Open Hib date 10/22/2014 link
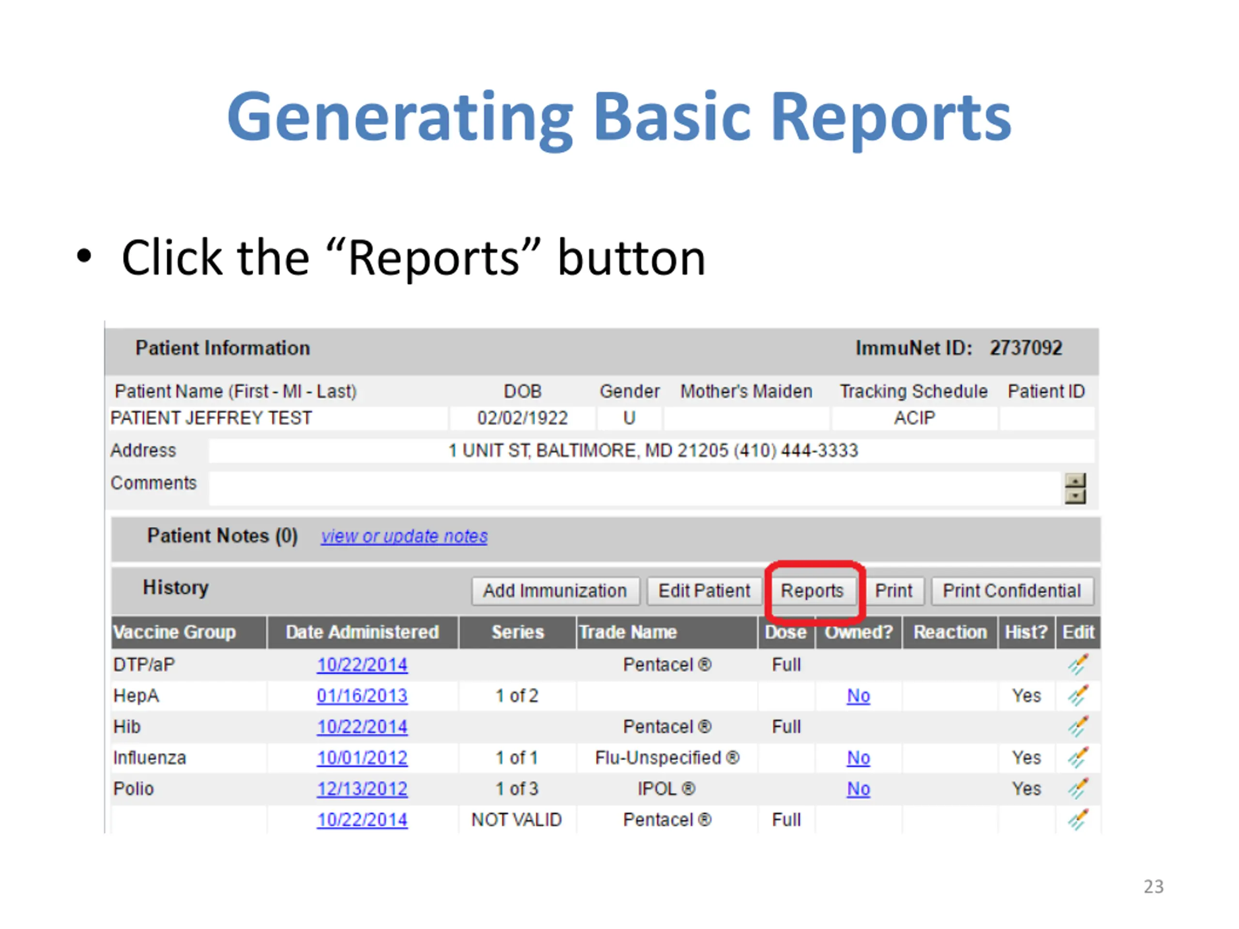The image size is (1239, 929). (x=363, y=727)
